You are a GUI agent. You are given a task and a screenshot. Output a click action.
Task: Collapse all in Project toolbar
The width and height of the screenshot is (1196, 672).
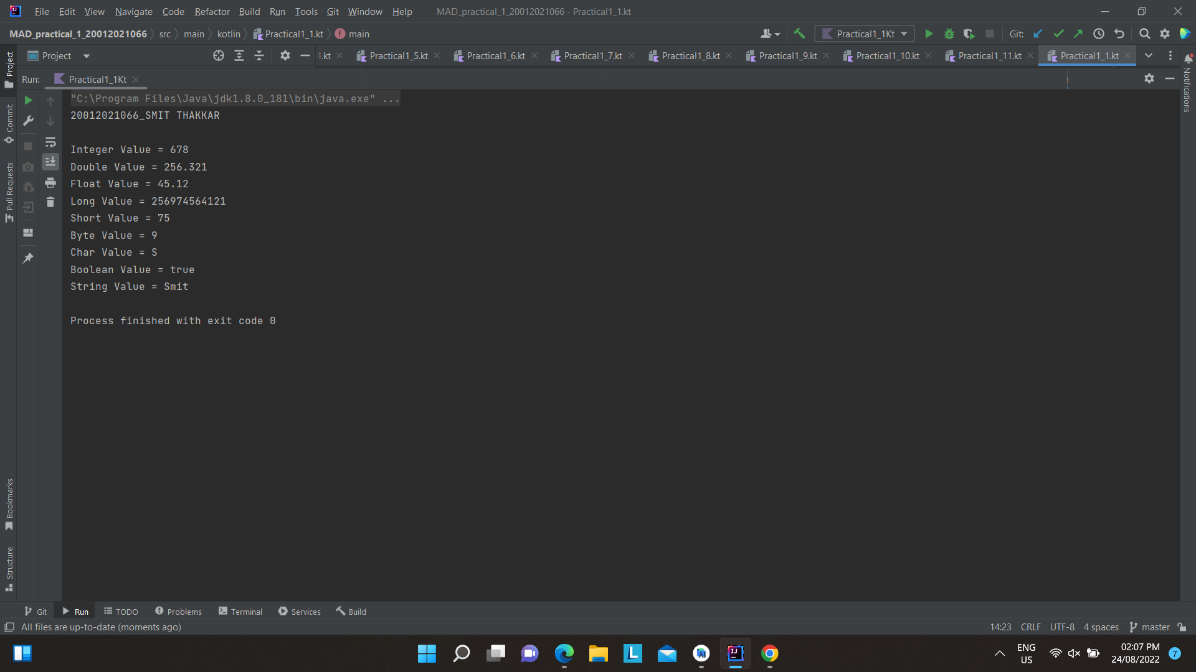pos(259,56)
